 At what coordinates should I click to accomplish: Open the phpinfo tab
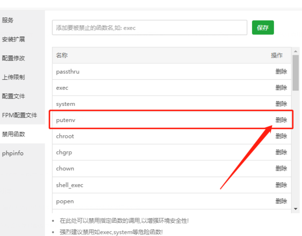pyautogui.click(x=13, y=153)
